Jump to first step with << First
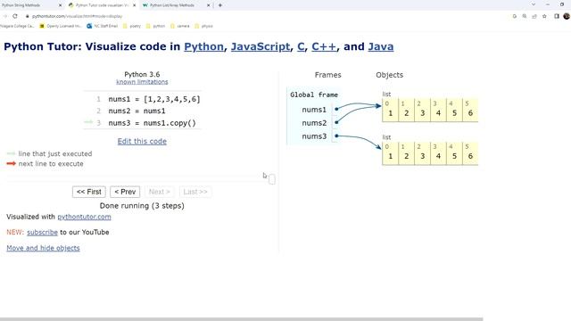Screen dimensions: 571x321 pos(89,192)
